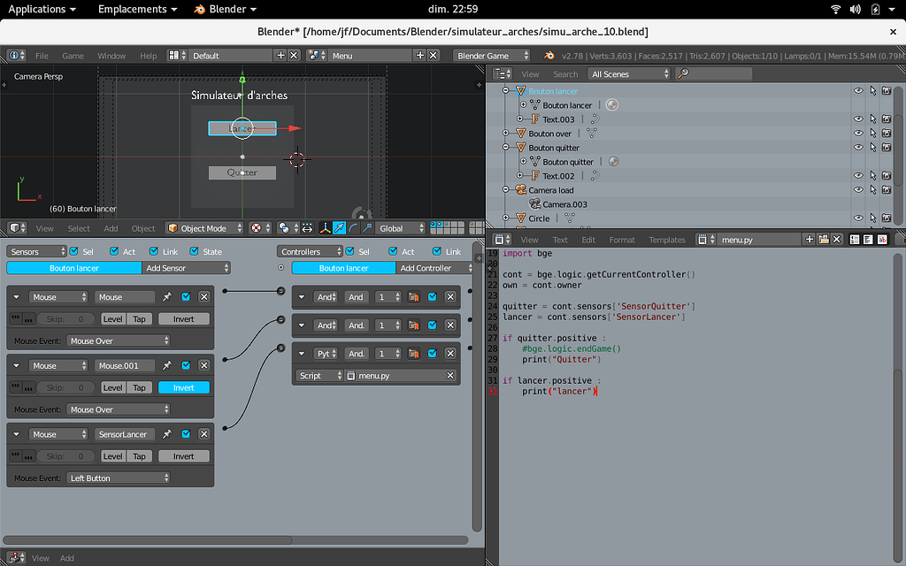Open a text file via folder icon
The image size is (906, 566).
coord(824,240)
